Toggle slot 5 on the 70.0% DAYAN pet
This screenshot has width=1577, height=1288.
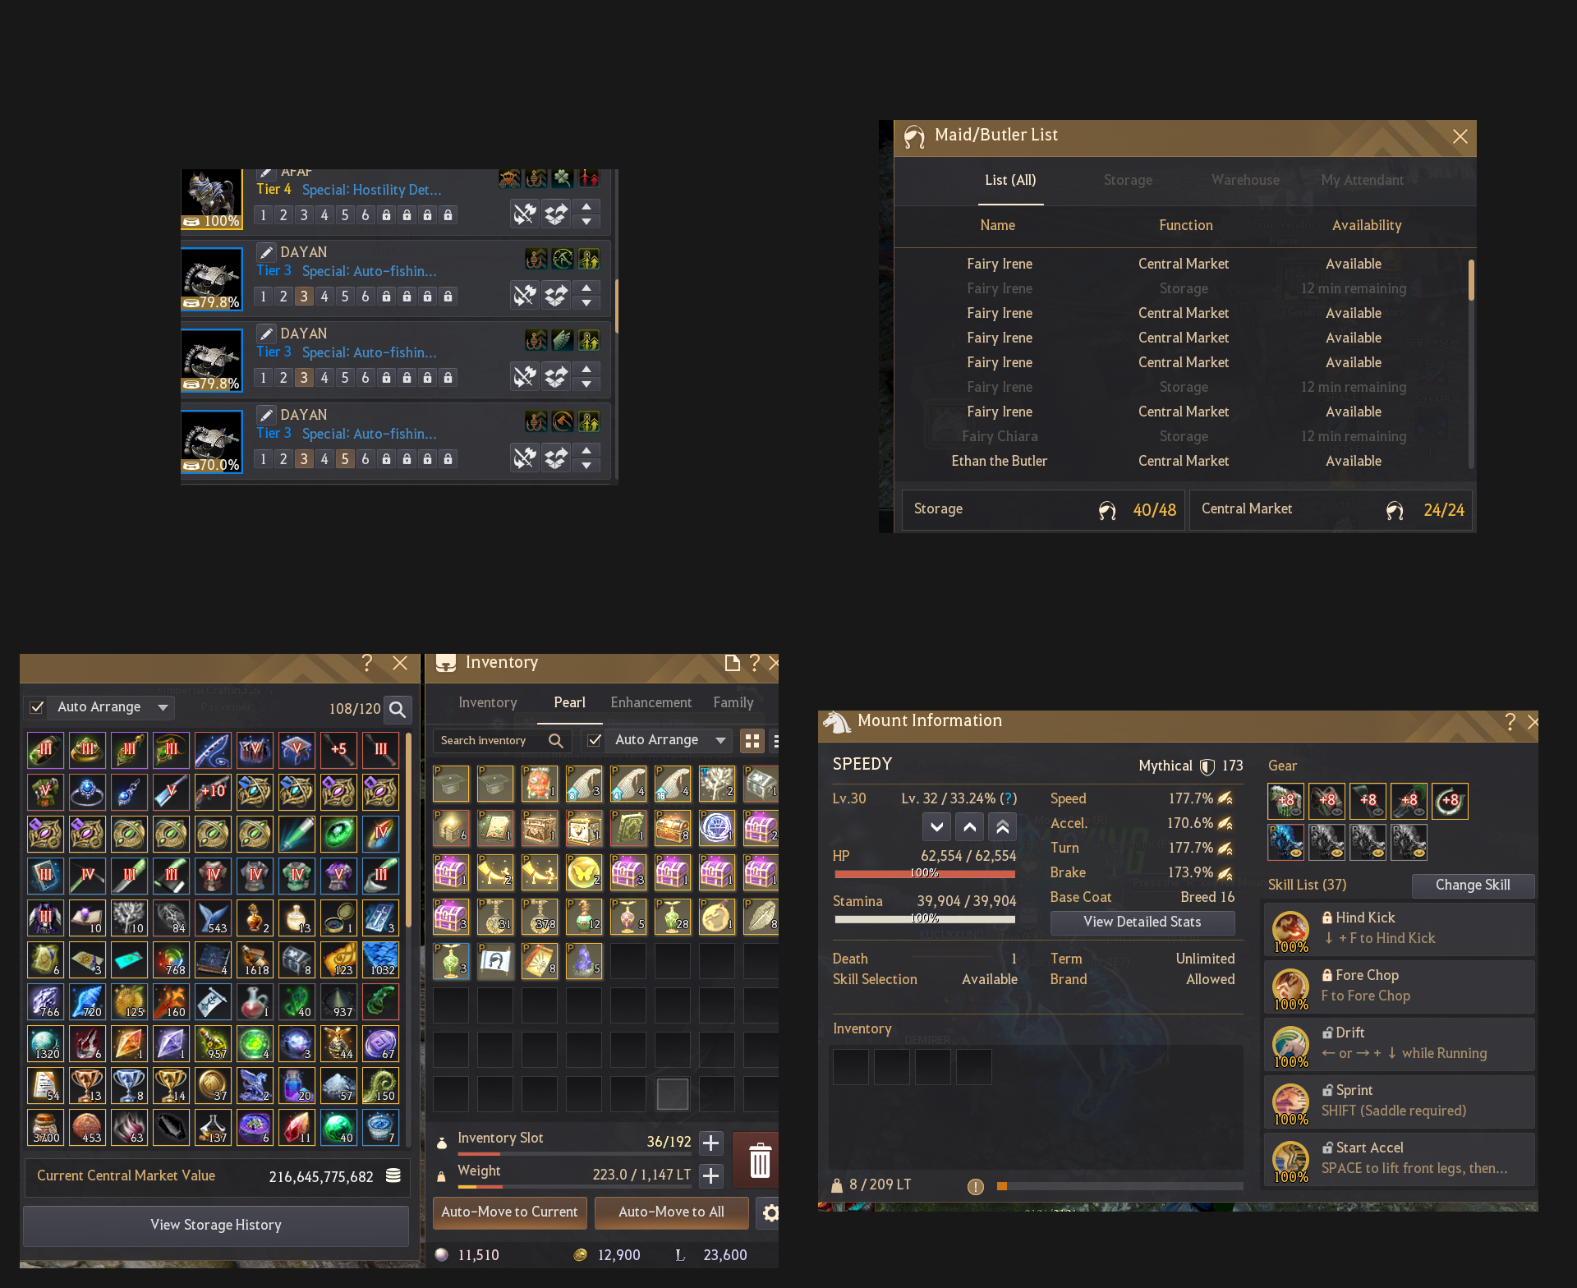pyautogui.click(x=345, y=459)
